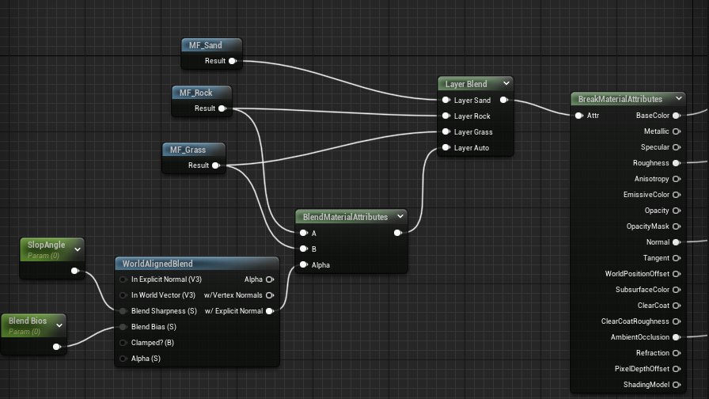709x399 pixels.
Task: Click the MF_Sand Result output pin
Action: [233, 61]
